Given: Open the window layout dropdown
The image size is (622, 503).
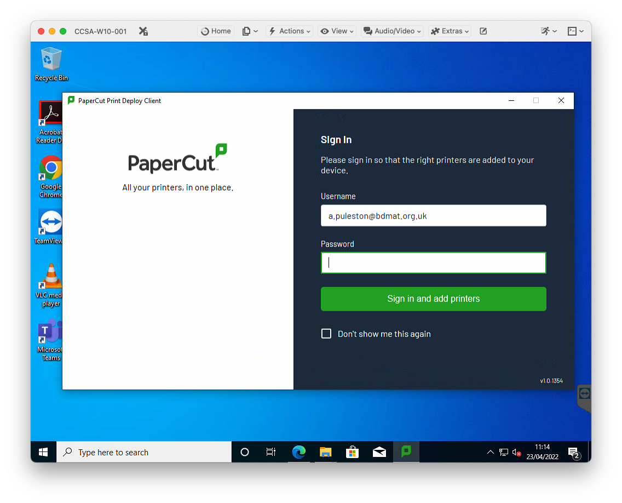Looking at the screenshot, I should tap(575, 31).
